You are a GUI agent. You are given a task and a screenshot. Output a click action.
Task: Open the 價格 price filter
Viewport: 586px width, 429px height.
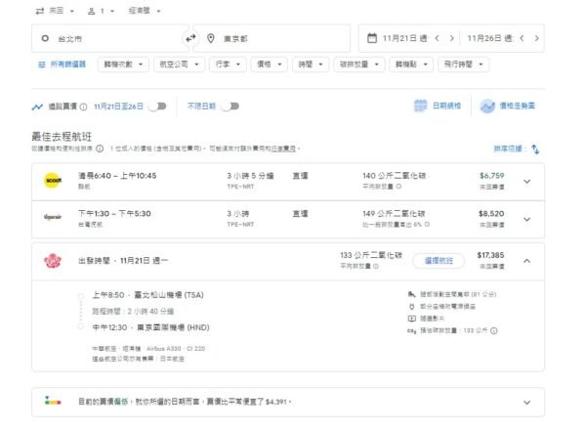pyautogui.click(x=270, y=64)
